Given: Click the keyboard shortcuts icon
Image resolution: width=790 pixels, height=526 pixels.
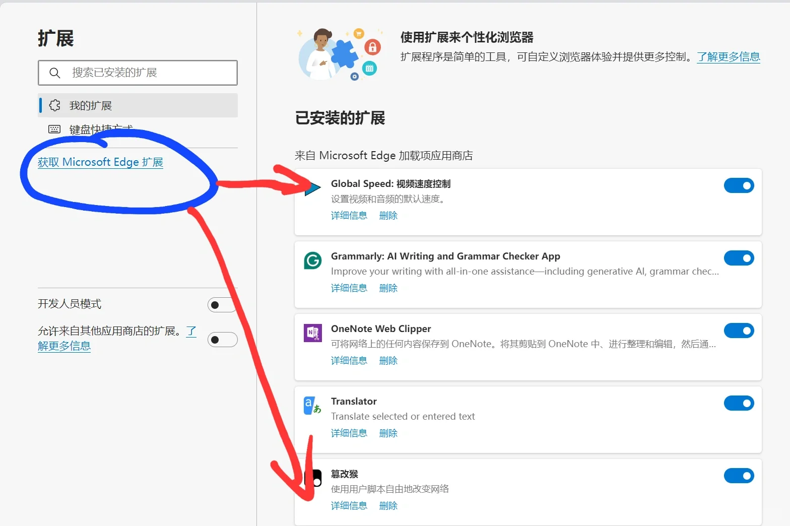Looking at the screenshot, I should (x=54, y=129).
